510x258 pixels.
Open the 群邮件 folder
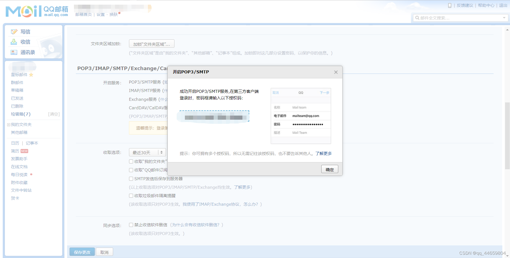tap(17, 83)
